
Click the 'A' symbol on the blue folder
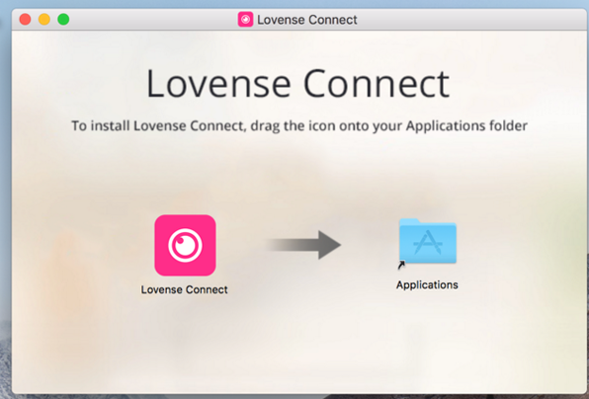[428, 243]
